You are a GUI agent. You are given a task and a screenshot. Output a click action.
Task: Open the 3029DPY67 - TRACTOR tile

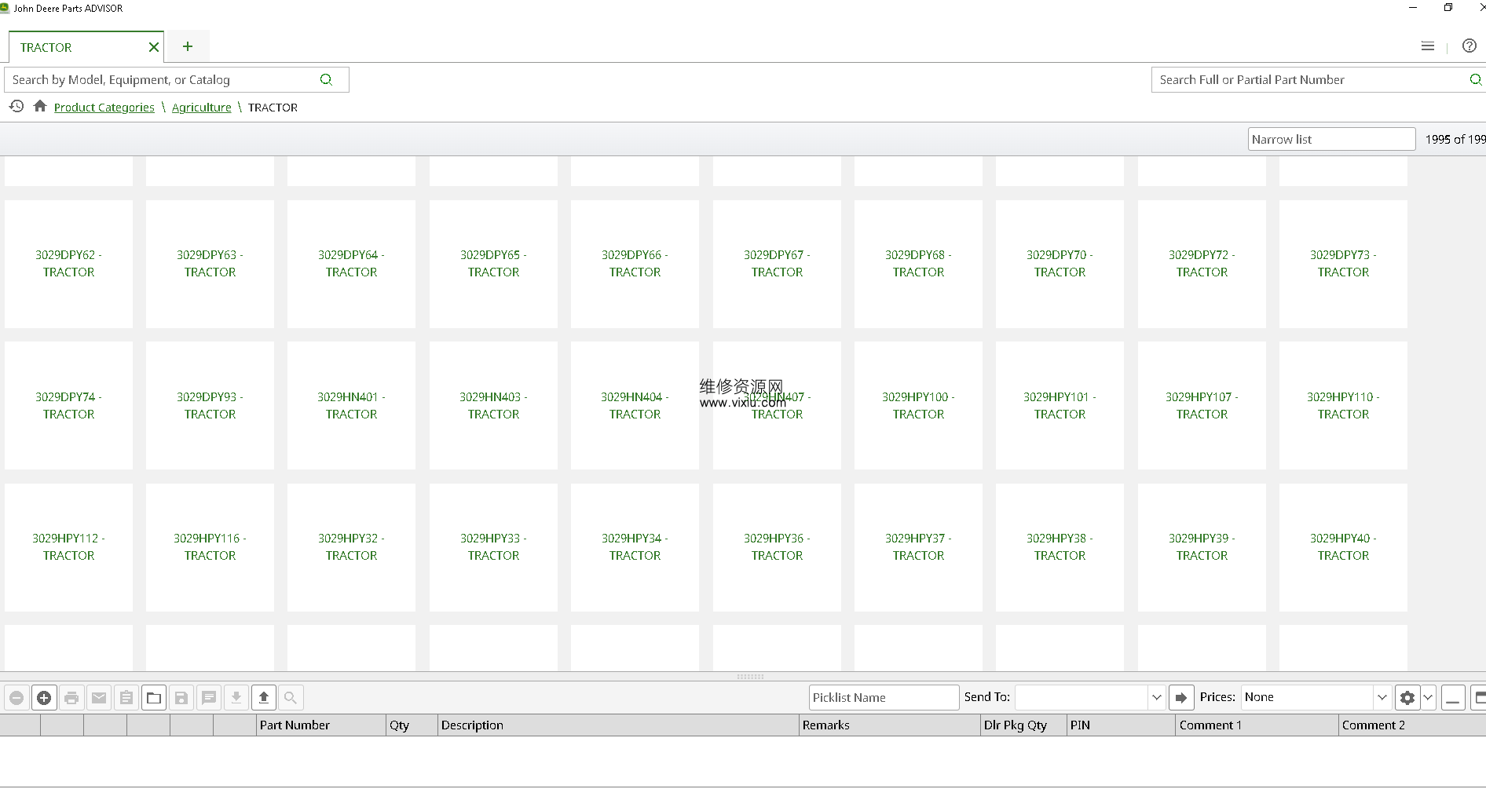777,264
